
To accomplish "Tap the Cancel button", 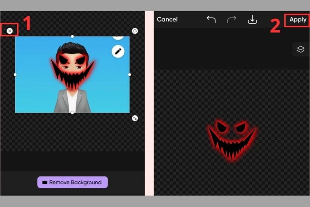I will pyautogui.click(x=167, y=19).
